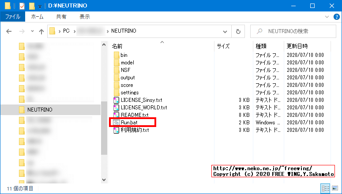Open the 共有 ribbon tab

click(61, 17)
